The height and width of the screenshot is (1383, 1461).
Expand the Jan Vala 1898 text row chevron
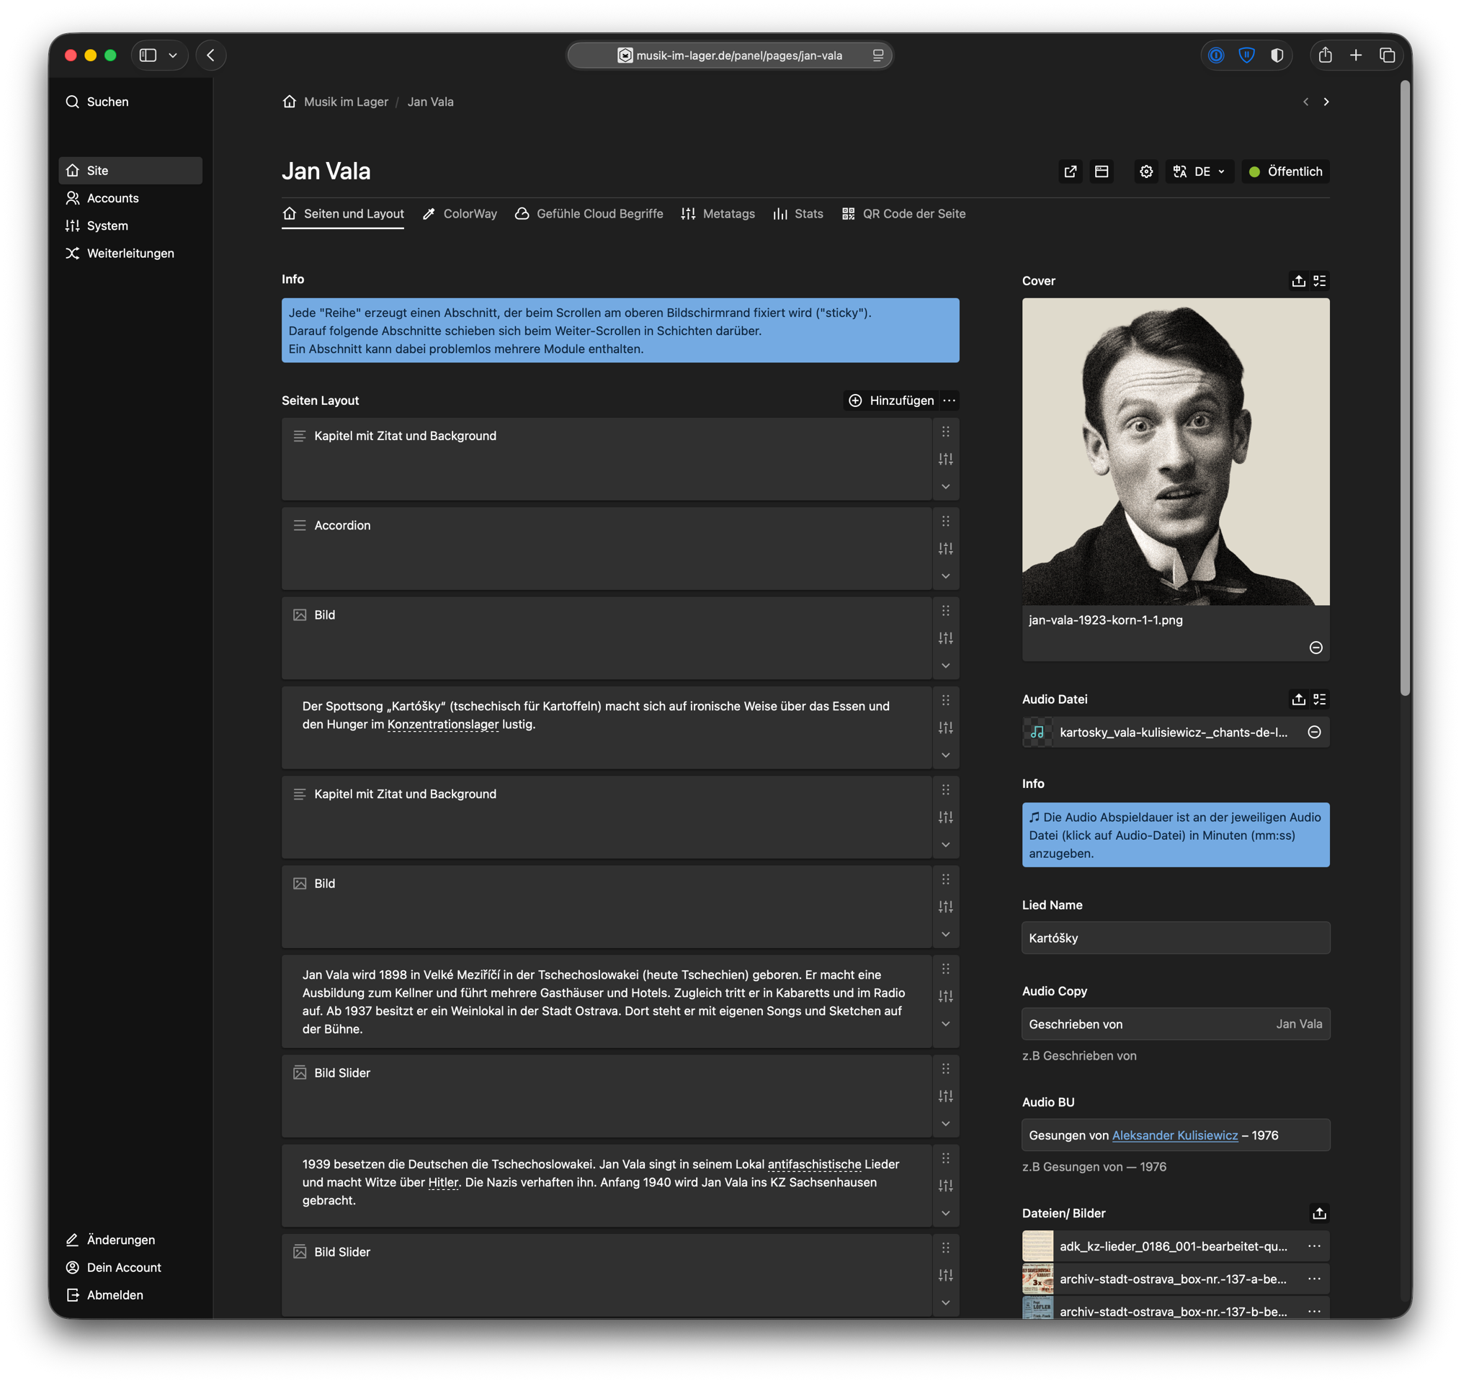(946, 1024)
